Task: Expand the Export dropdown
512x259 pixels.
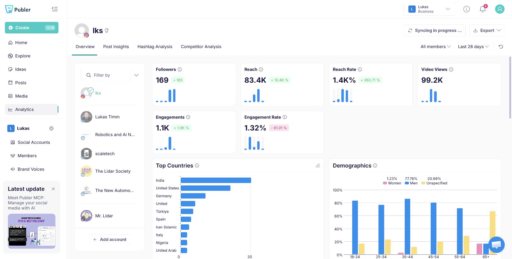Action: [487, 30]
